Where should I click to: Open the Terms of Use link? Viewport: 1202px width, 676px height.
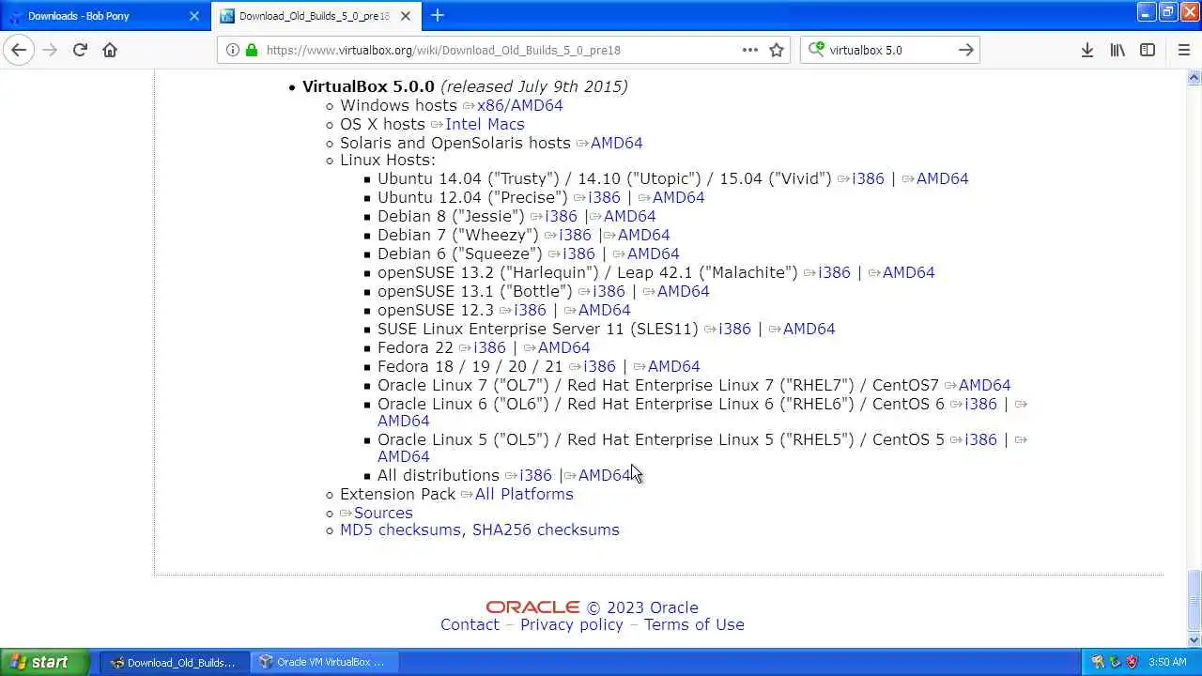point(694,624)
